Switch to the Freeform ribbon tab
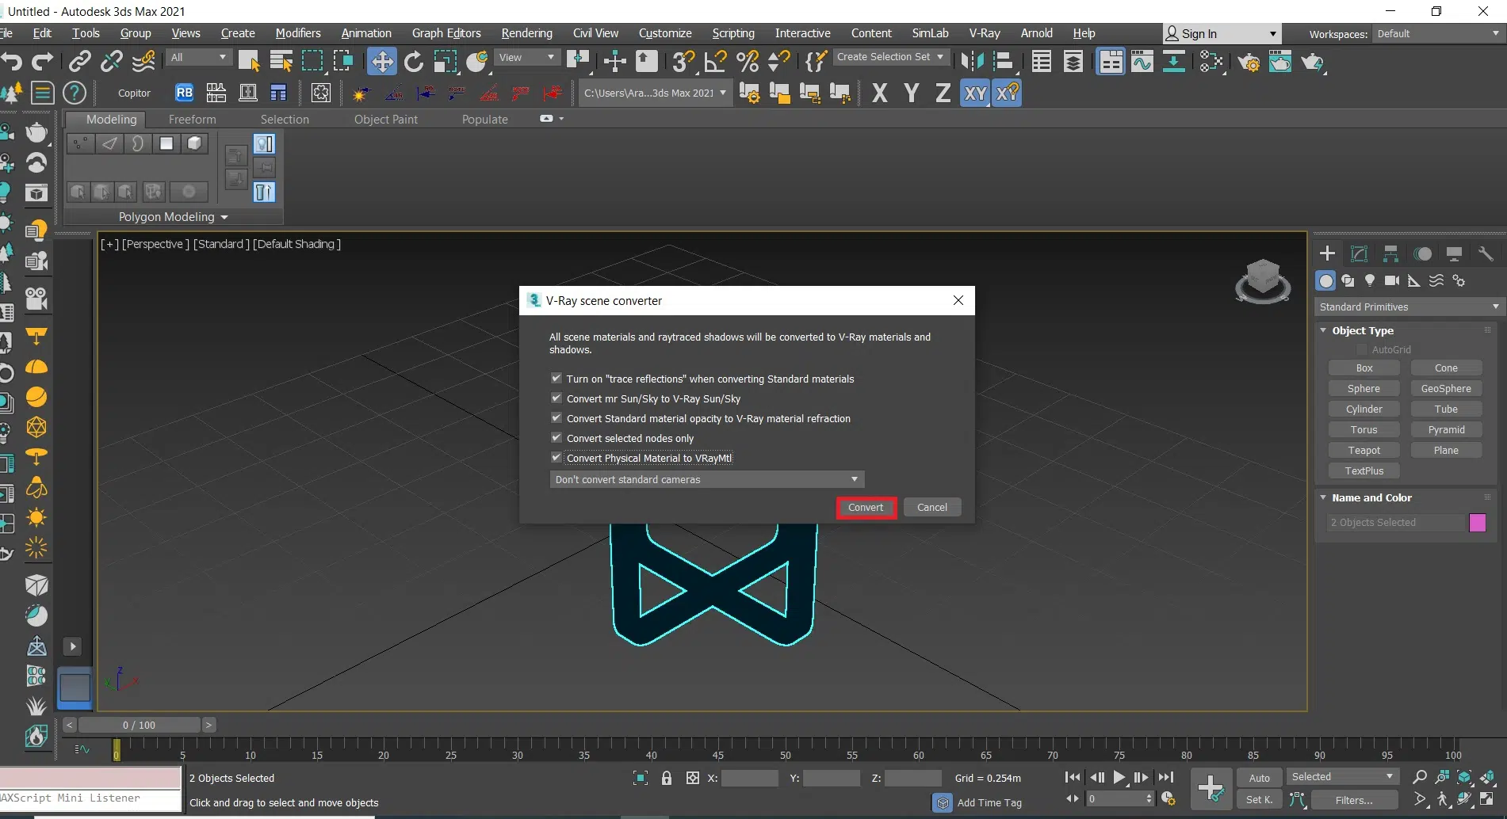 [192, 119]
